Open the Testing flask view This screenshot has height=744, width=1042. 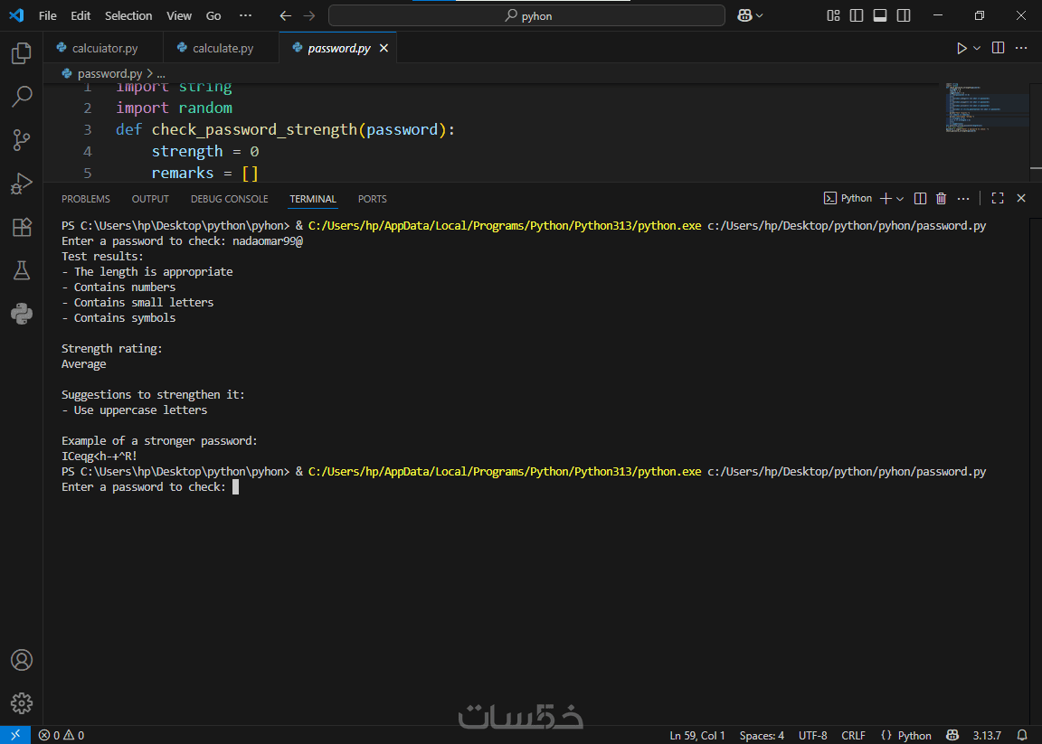click(22, 270)
